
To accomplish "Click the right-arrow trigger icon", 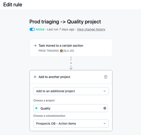I will coord(35,45).
